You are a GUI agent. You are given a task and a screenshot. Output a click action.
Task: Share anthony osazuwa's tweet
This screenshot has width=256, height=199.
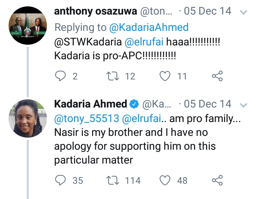pyautogui.click(x=217, y=76)
